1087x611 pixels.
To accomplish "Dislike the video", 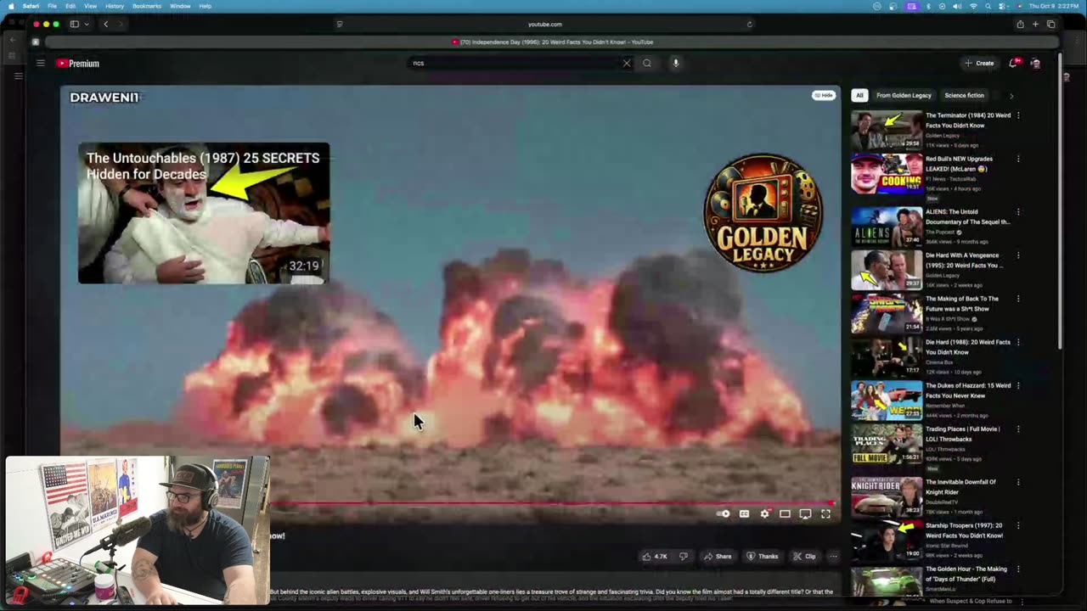I will click(684, 557).
